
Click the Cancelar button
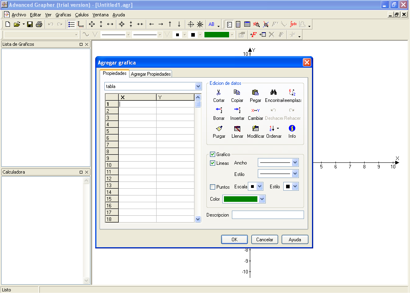pyautogui.click(x=264, y=240)
